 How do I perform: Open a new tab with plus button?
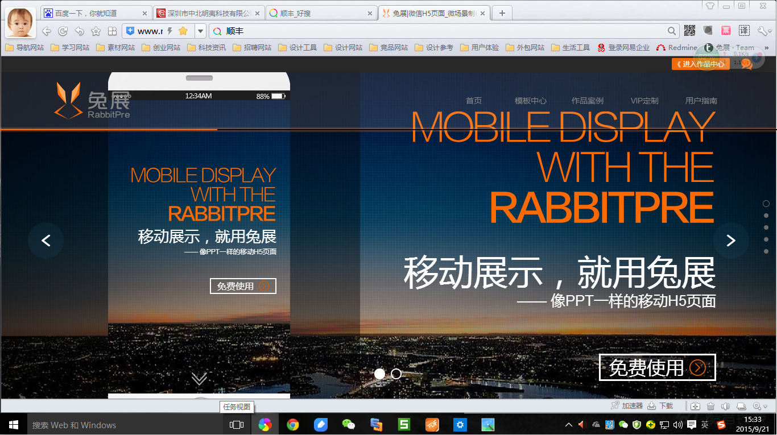click(502, 13)
